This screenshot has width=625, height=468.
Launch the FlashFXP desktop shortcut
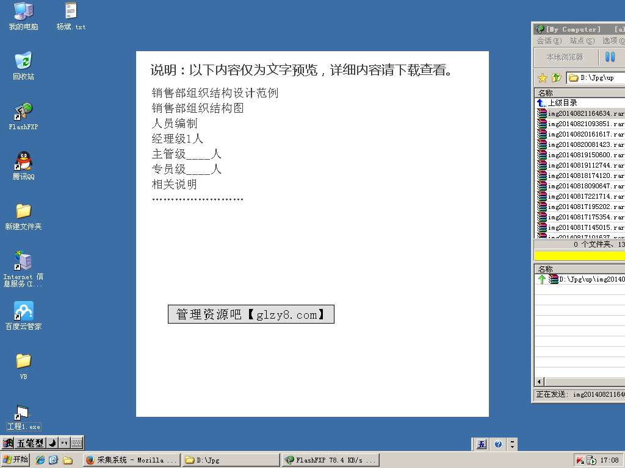24,116
